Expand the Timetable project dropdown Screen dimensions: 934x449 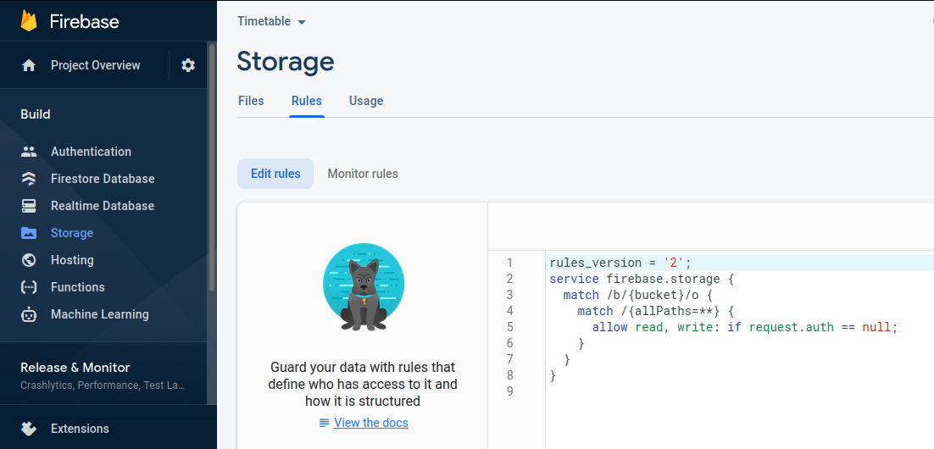point(271,21)
